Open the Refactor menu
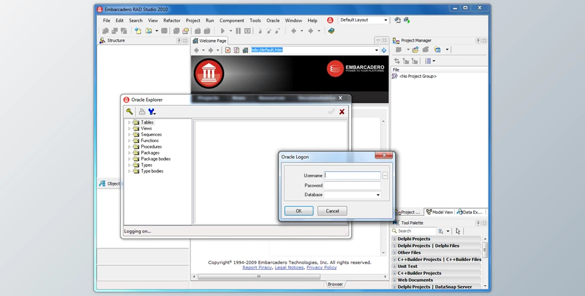The width and height of the screenshot is (585, 296). click(x=171, y=20)
